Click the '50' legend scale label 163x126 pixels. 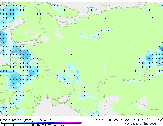coord(80,125)
